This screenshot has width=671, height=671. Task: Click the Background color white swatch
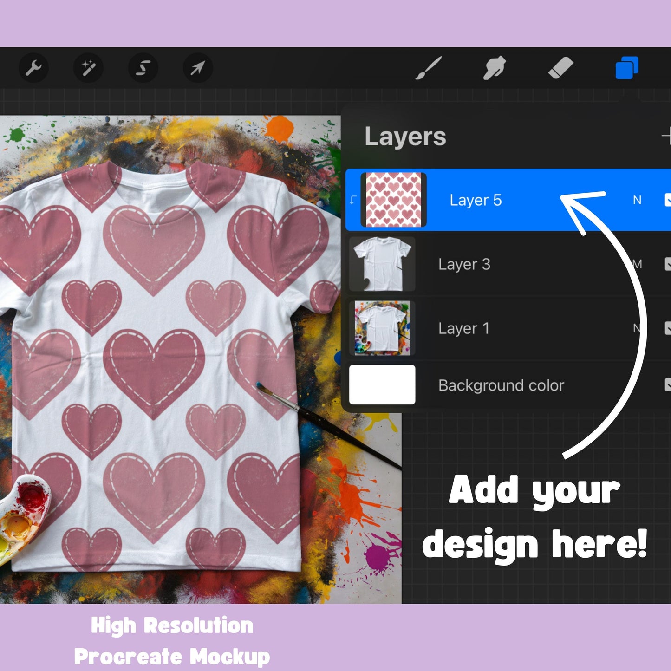[382, 385]
